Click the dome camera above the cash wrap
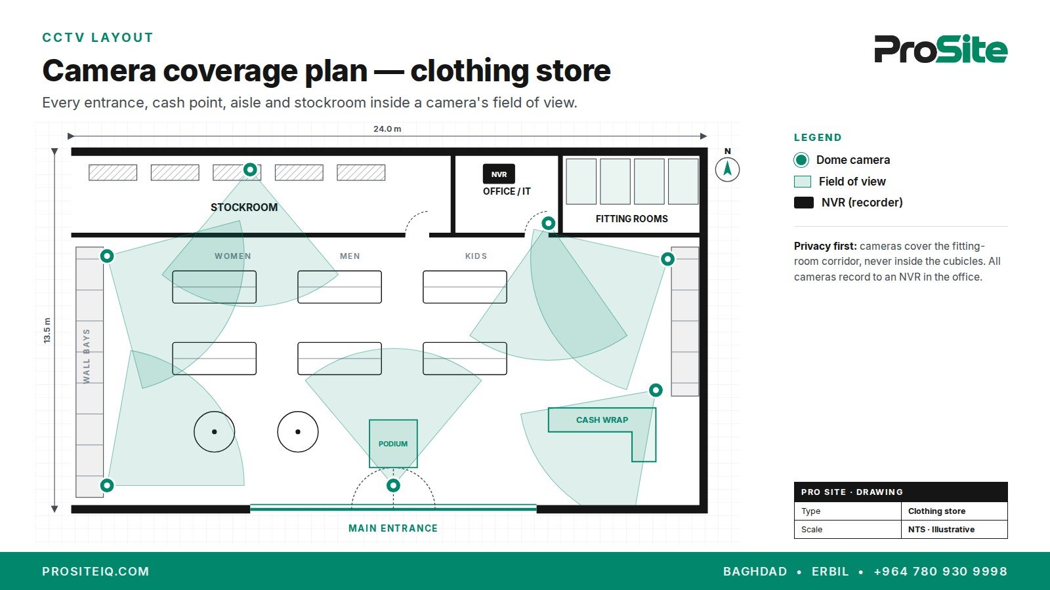The width and height of the screenshot is (1050, 590). point(656,390)
